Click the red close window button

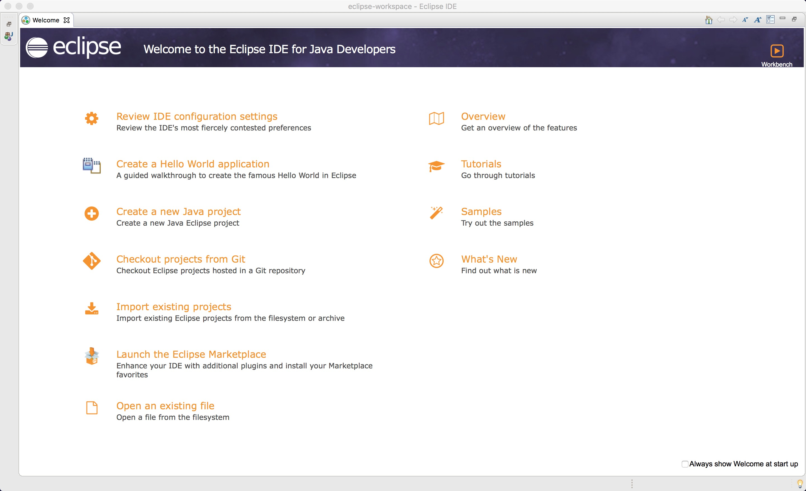coord(8,6)
